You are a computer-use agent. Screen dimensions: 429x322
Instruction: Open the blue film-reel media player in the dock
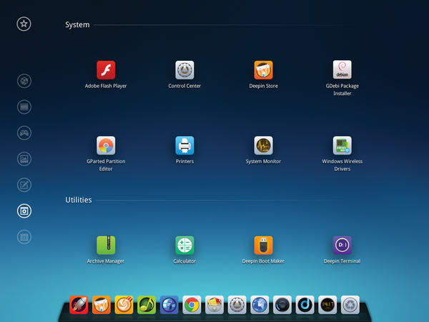point(169,305)
